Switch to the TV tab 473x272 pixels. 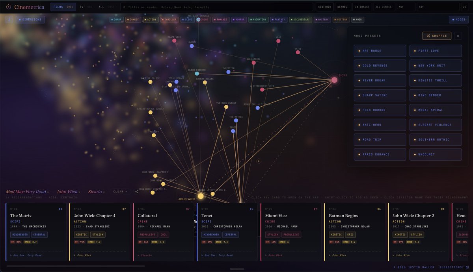click(x=86, y=7)
